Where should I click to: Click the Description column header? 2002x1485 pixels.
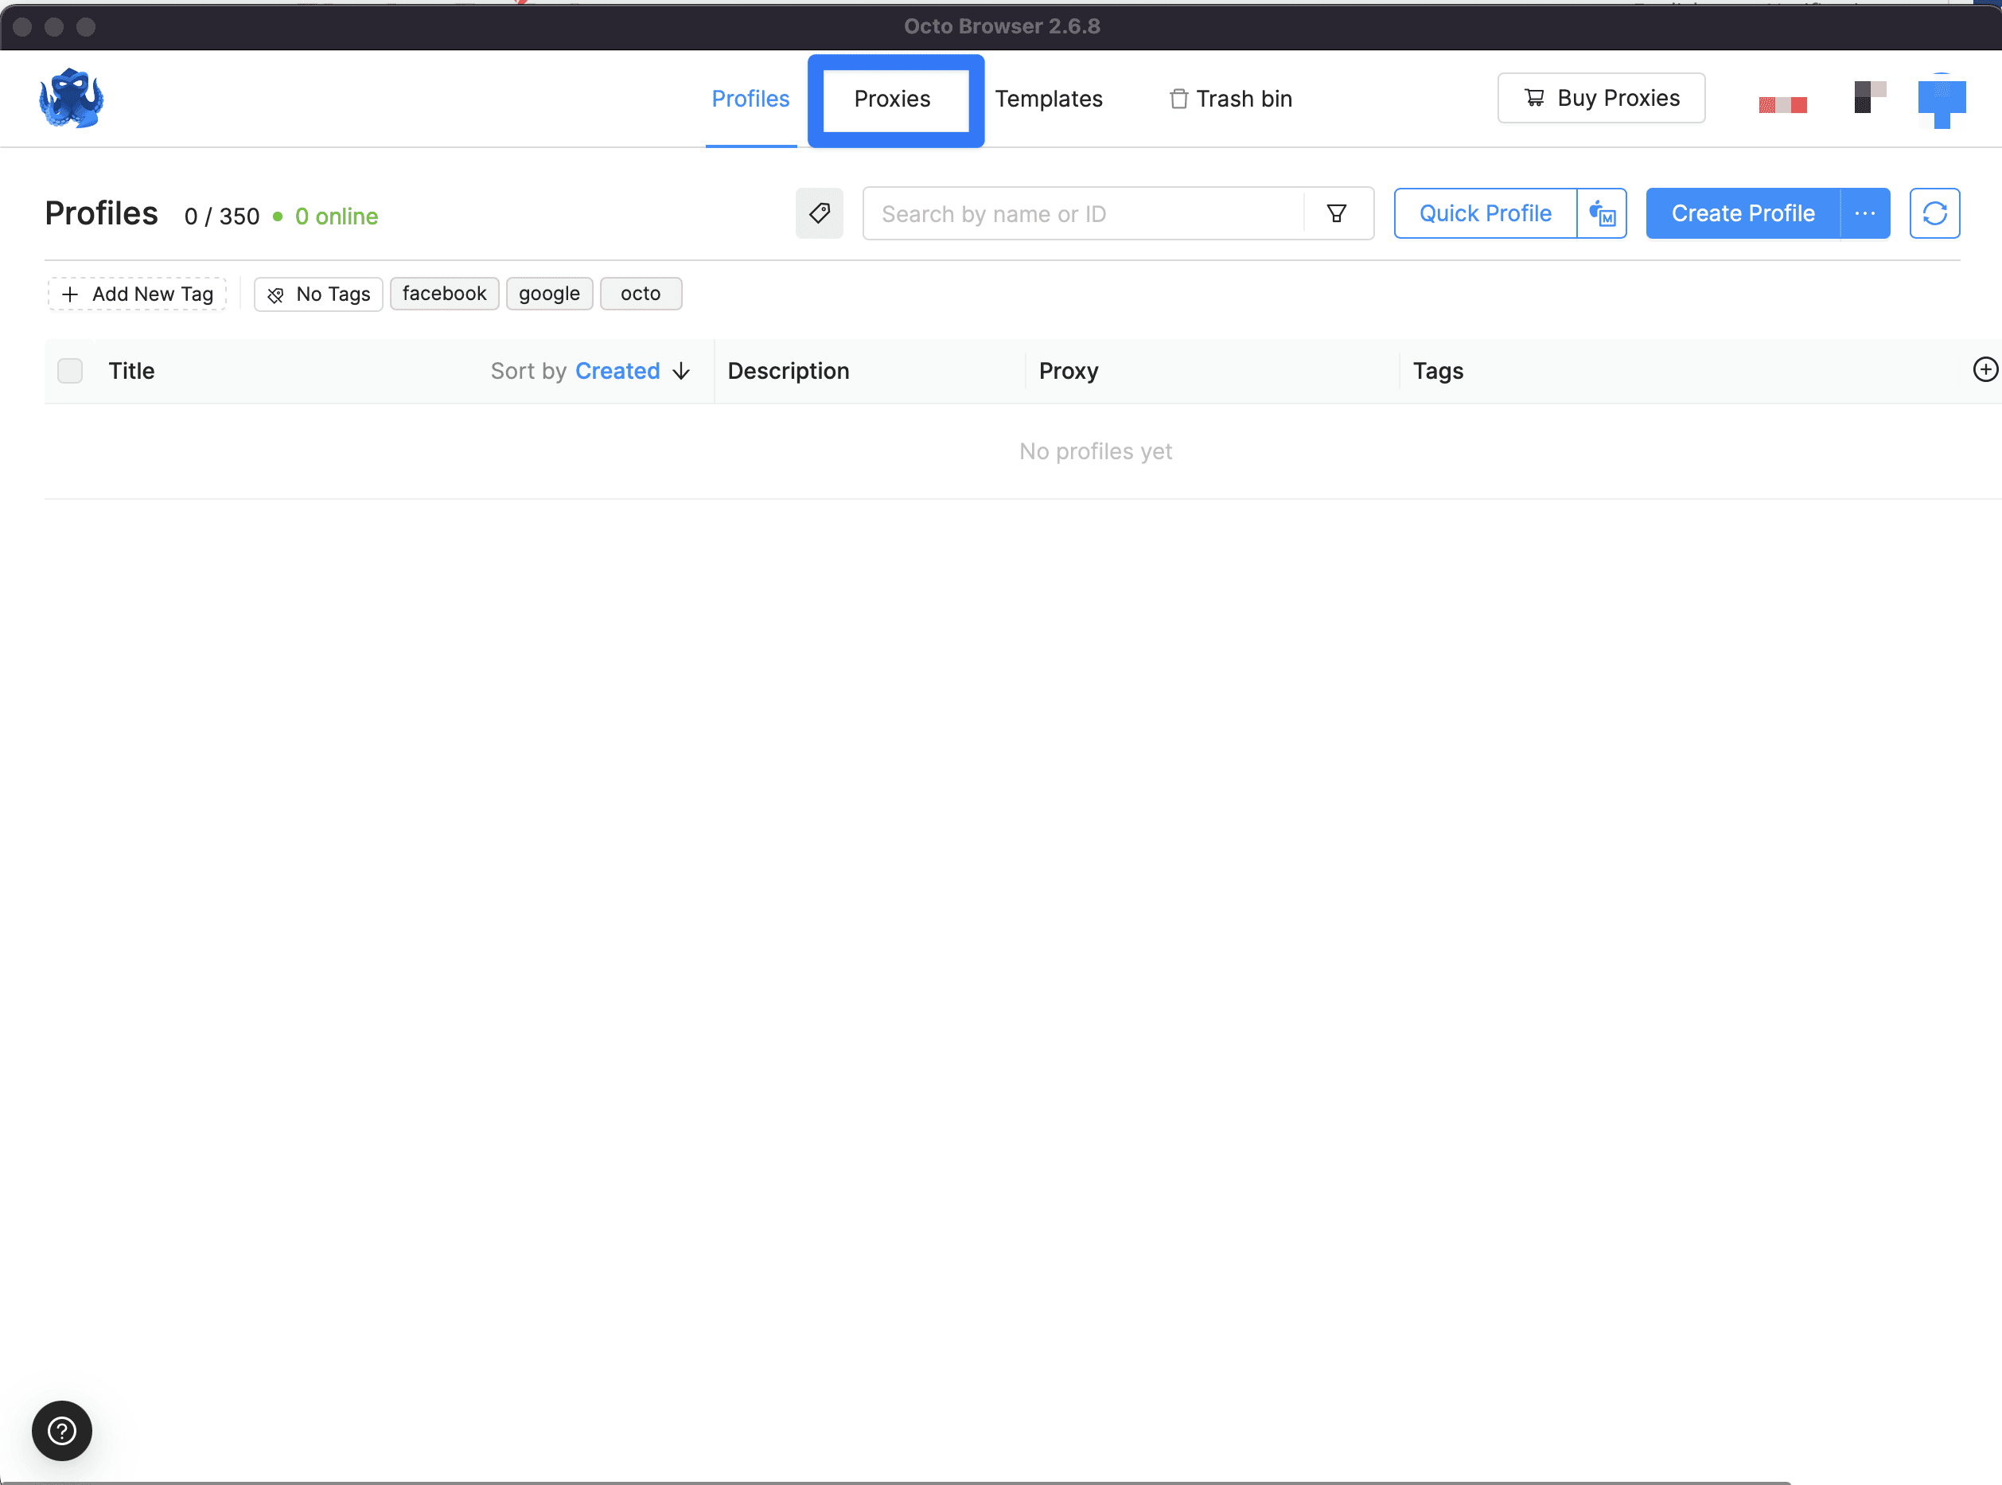pos(788,370)
